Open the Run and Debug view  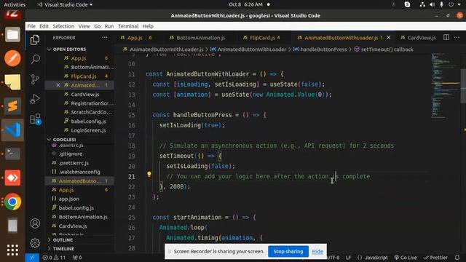click(x=35, y=99)
